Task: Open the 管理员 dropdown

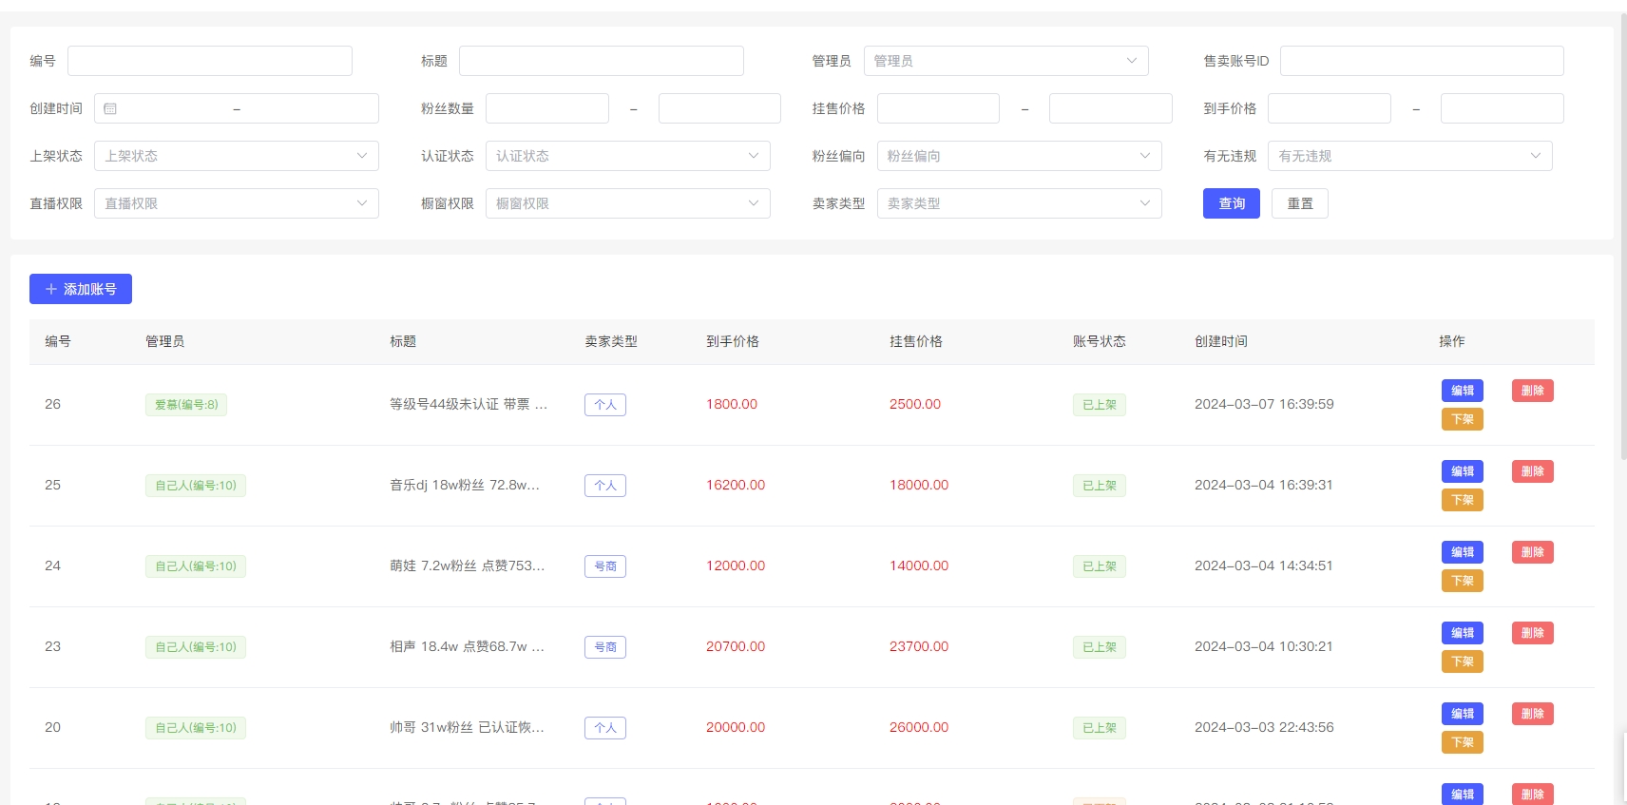Action: pos(1005,61)
